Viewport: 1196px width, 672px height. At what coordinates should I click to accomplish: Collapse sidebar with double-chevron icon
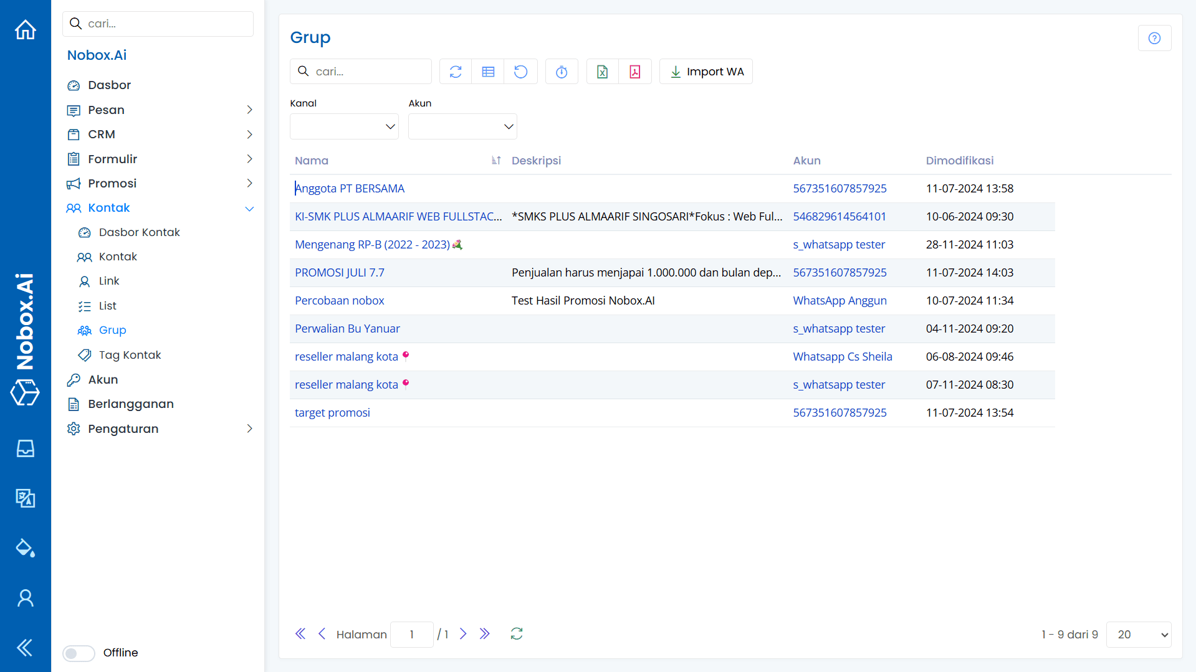(x=26, y=648)
